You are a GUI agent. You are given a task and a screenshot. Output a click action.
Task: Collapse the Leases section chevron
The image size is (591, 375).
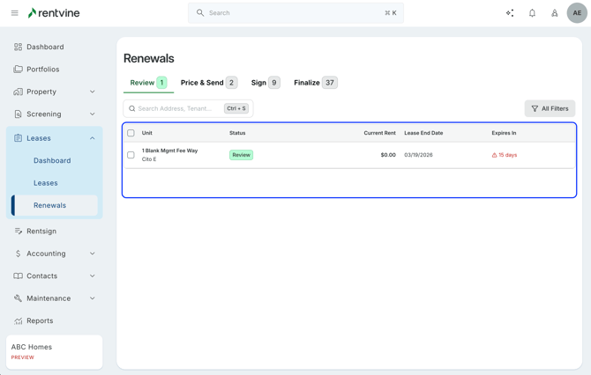pyautogui.click(x=93, y=138)
